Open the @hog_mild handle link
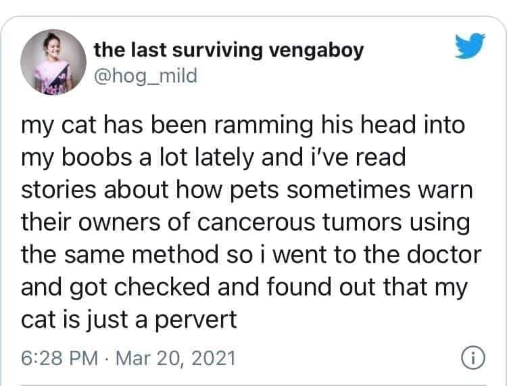 point(145,75)
